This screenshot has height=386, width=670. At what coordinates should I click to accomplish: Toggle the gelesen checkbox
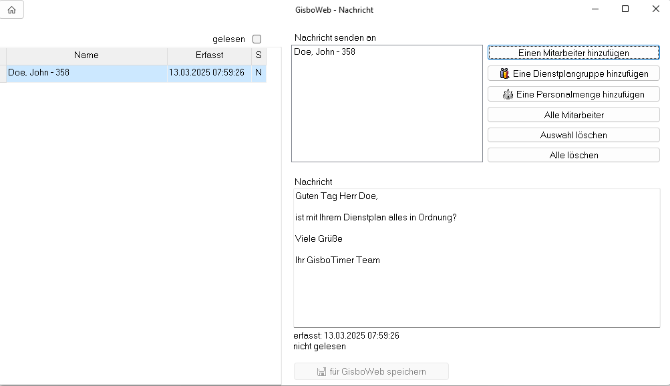(x=257, y=39)
